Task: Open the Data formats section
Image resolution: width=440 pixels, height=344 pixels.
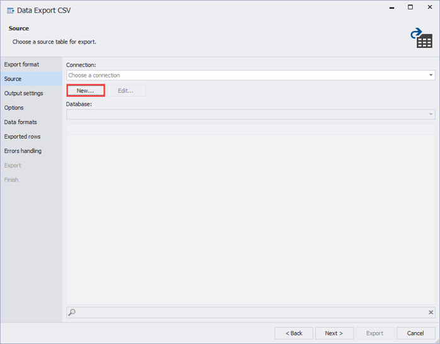Action: coord(21,122)
